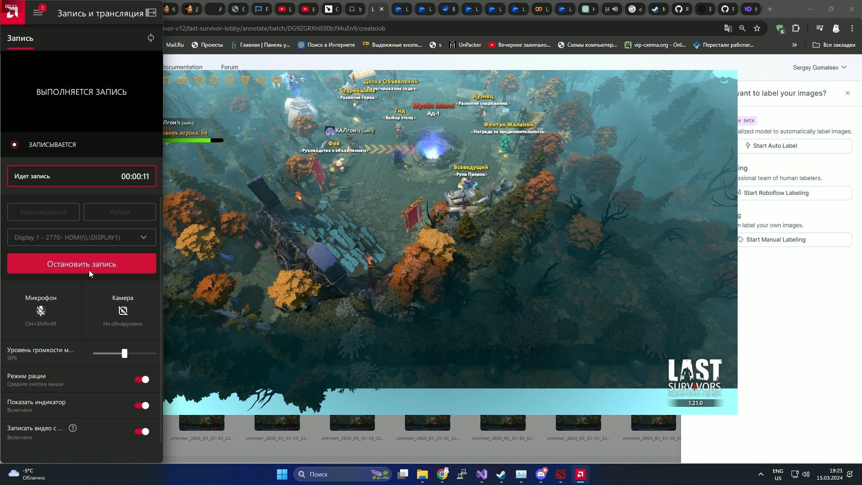Open the Windows Start menu

pyautogui.click(x=282, y=474)
